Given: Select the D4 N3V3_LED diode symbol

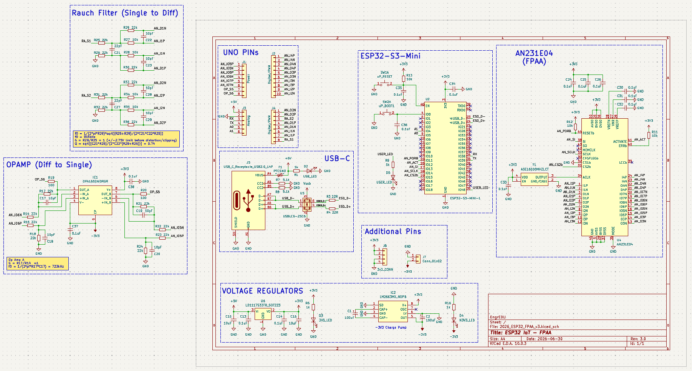Looking at the screenshot, I should tap(454, 320).
